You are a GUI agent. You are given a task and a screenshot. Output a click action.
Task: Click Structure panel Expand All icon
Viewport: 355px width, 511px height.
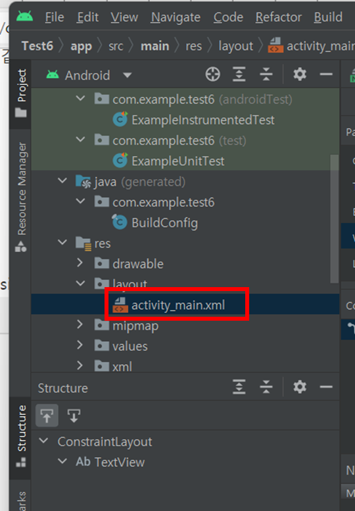pos(239,387)
